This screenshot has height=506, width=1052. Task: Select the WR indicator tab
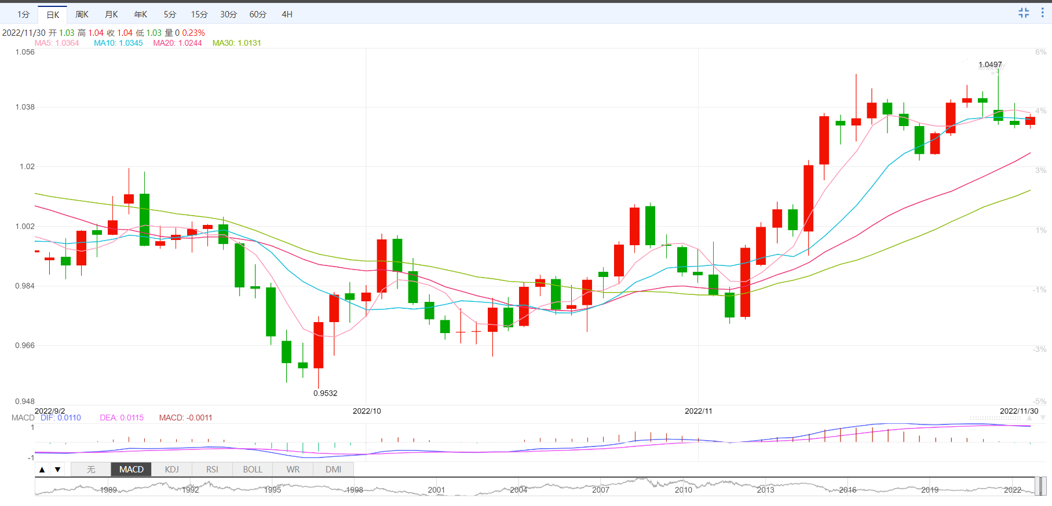(x=293, y=470)
